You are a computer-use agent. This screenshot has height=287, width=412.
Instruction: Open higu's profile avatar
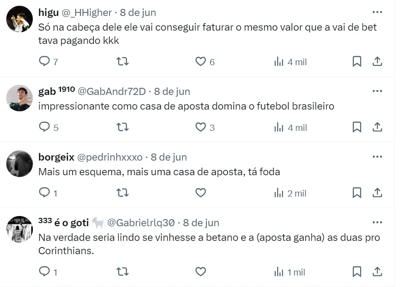pyautogui.click(x=20, y=19)
